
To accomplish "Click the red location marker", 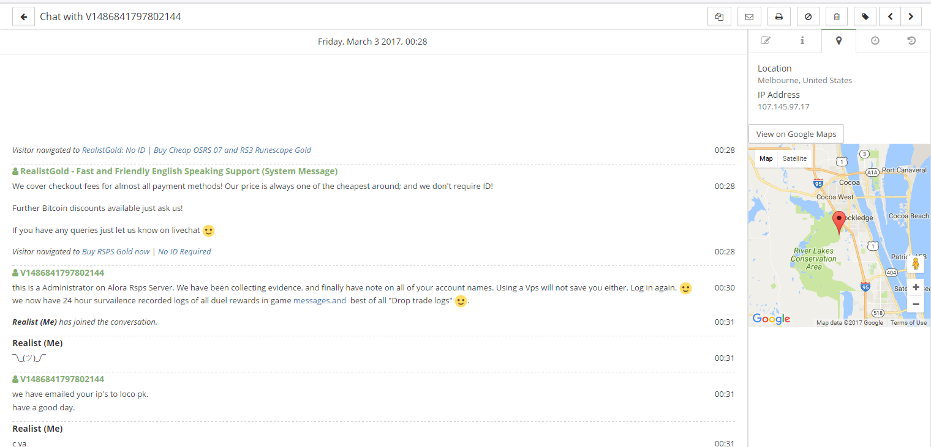I will coord(839,222).
